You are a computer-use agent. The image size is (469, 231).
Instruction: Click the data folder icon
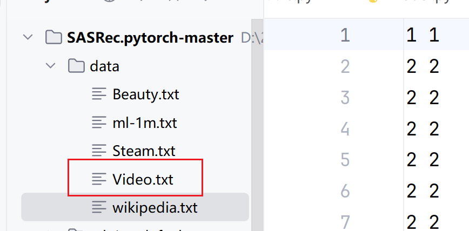(76, 66)
